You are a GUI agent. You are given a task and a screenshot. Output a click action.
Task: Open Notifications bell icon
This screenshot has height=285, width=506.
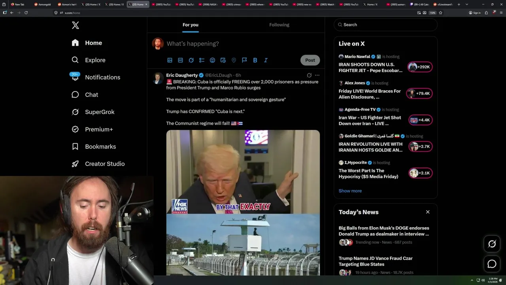coord(75,77)
